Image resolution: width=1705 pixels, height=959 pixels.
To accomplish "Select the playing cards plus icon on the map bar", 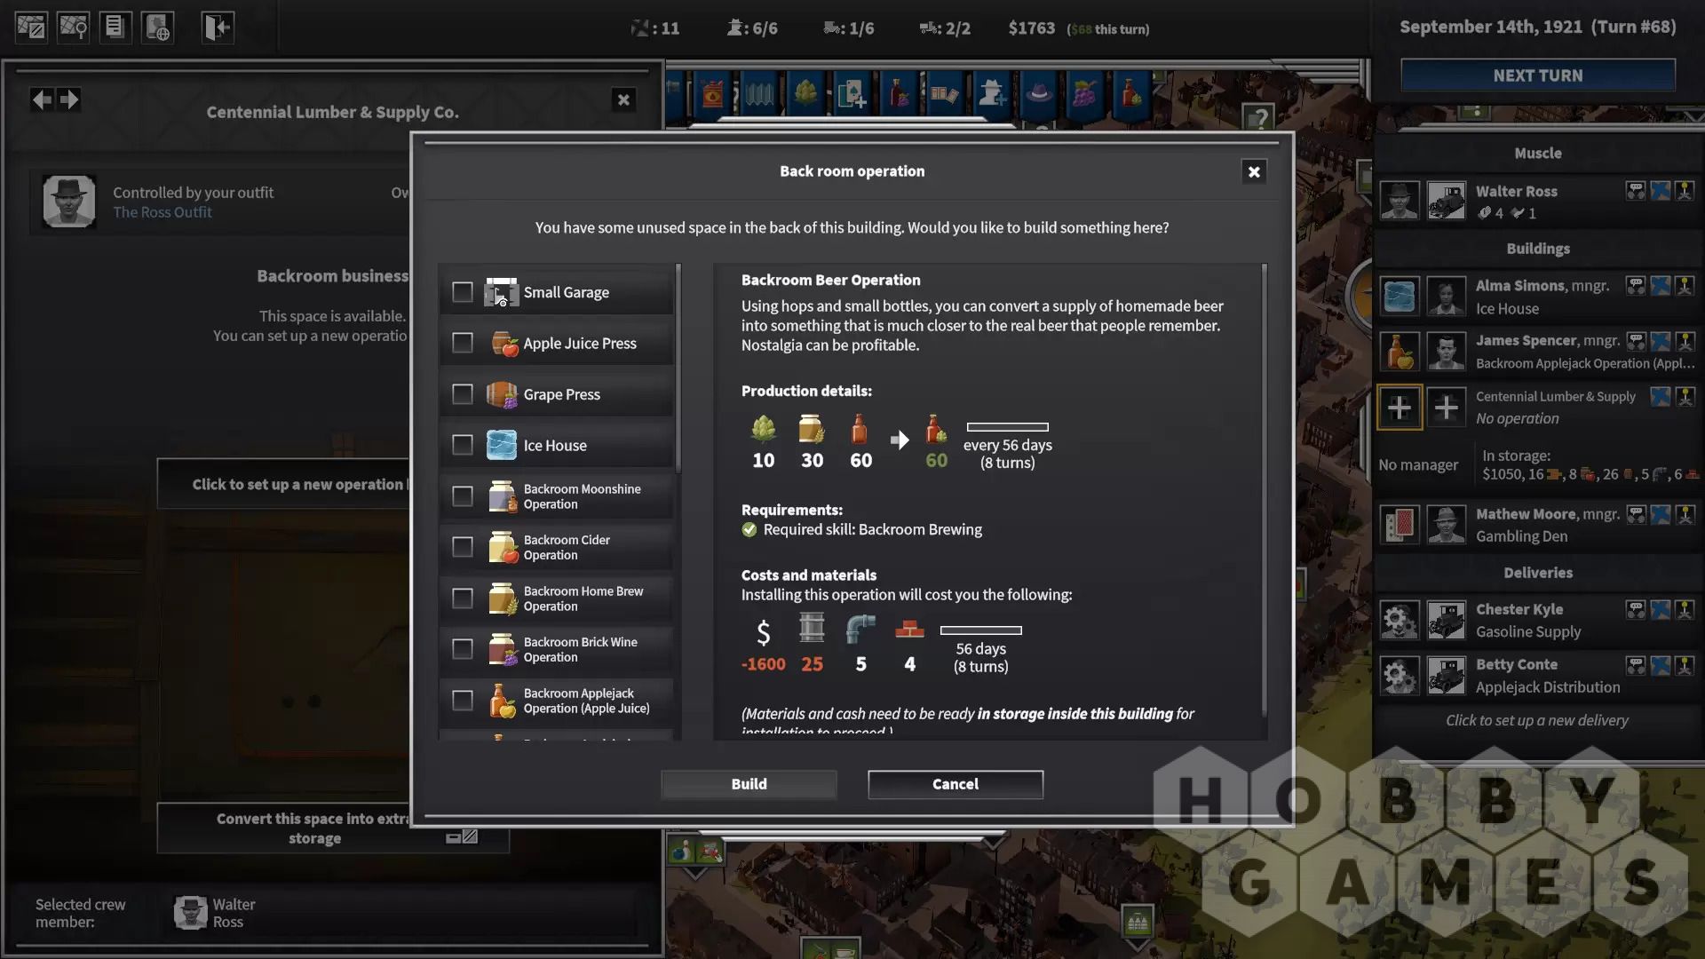I will pyautogui.click(x=852, y=93).
